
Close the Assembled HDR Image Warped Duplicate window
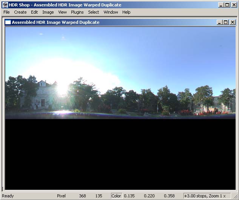pyautogui.click(x=233, y=22)
